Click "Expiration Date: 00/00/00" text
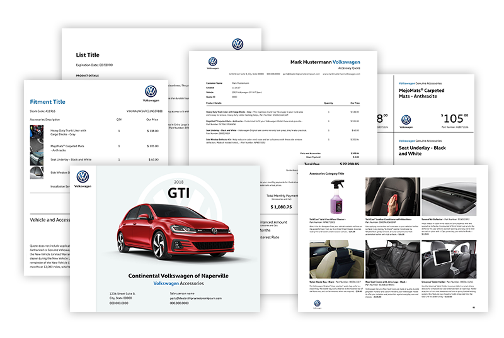The image size is (504, 338). [x=94, y=65]
